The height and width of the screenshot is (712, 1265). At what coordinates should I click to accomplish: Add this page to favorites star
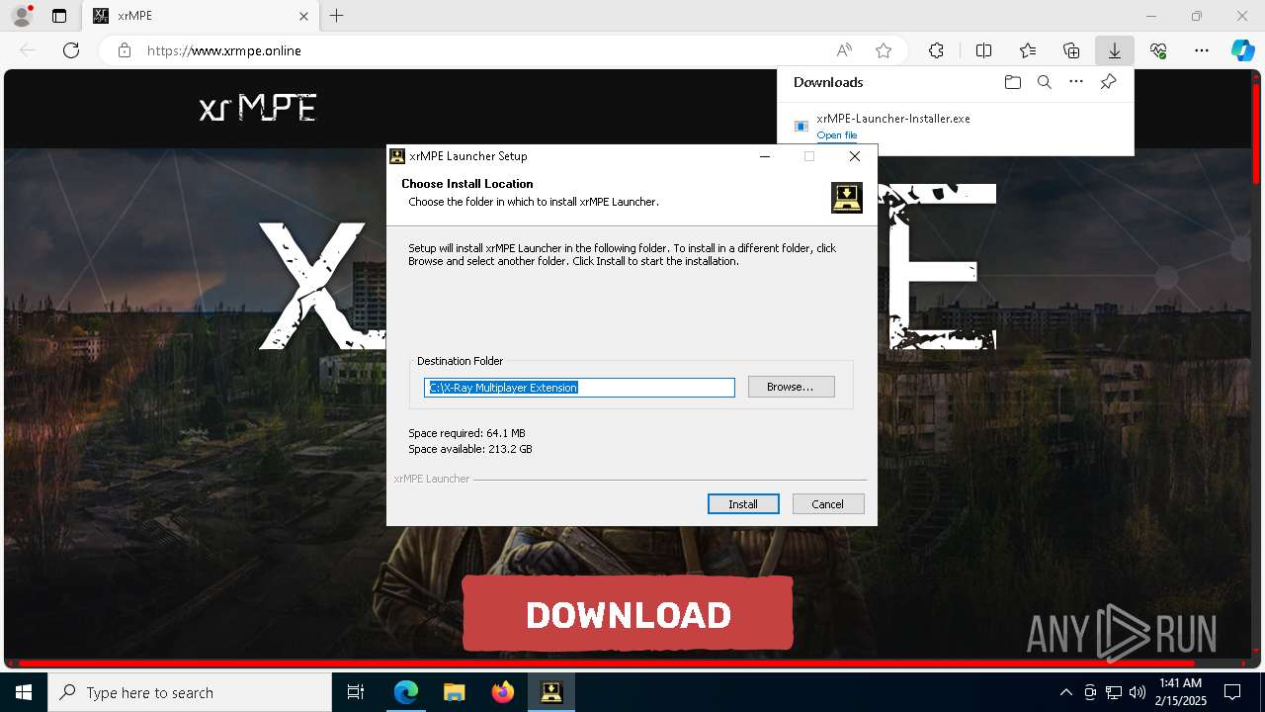[x=884, y=50]
